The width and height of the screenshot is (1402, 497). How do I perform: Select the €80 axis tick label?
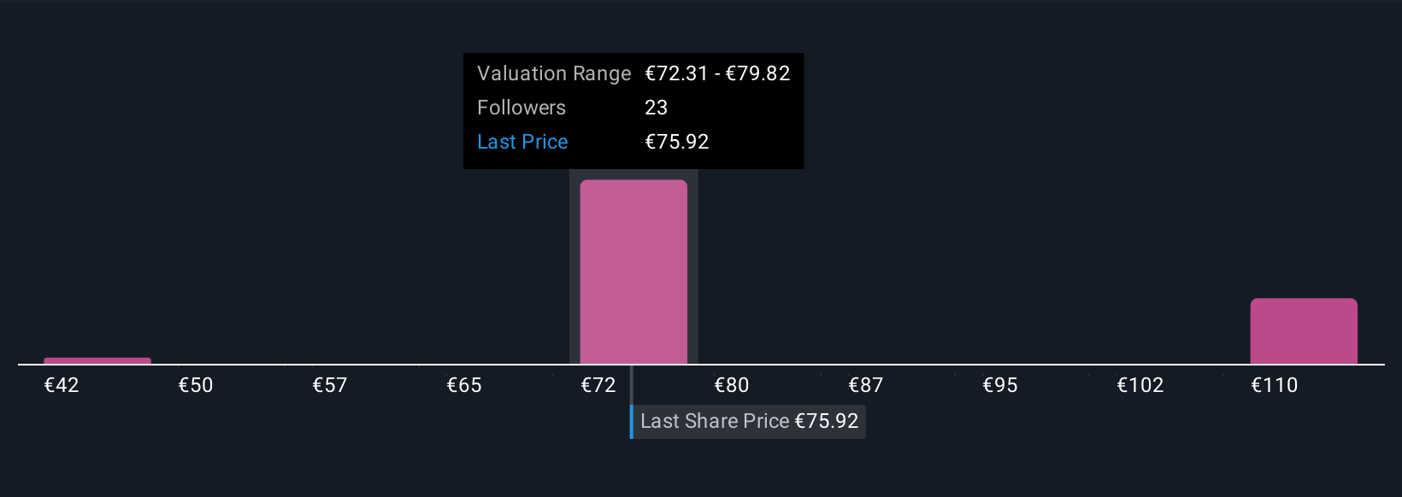coord(732,385)
